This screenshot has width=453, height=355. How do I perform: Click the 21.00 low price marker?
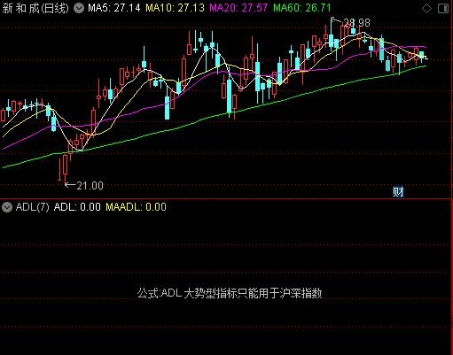click(90, 186)
